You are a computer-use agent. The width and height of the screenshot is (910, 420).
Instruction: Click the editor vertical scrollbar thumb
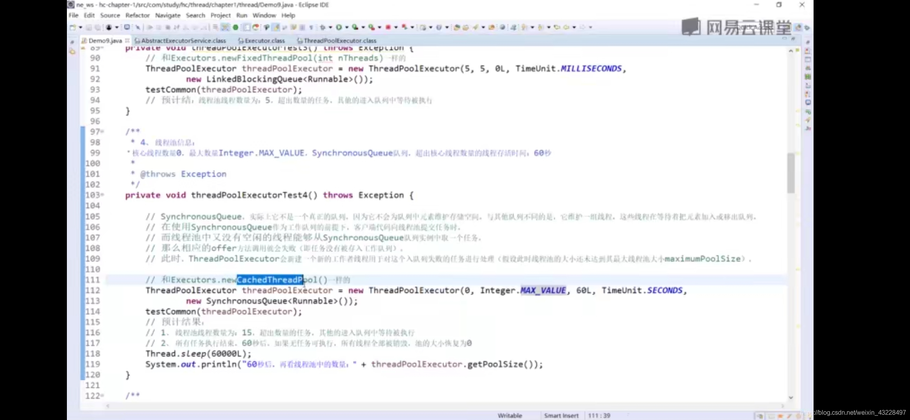tap(791, 173)
